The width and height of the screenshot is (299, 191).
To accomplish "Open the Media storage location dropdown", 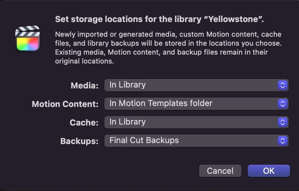I will 196,85.
